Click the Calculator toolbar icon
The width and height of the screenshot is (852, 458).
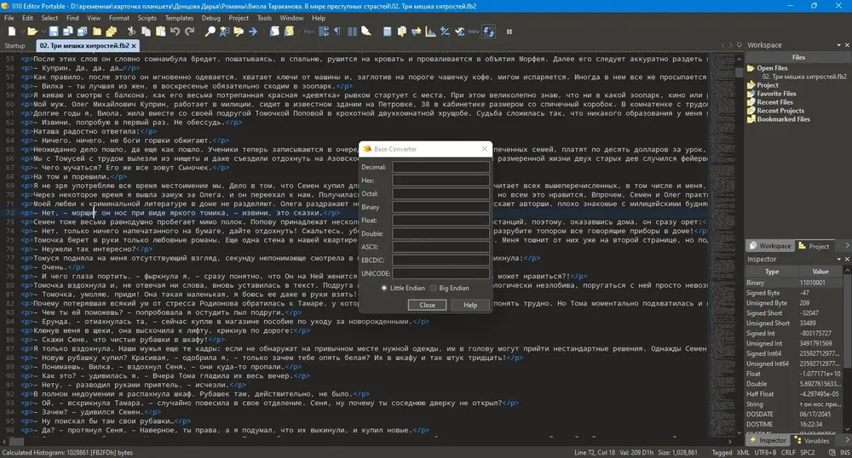click(388, 31)
